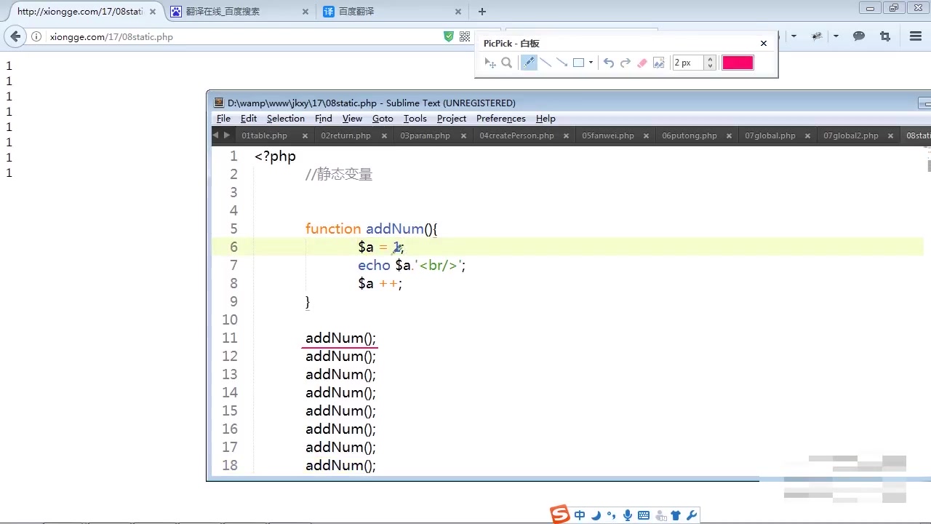Screen dimensions: 931x524
Task: Open the pink pen color swatch
Action: tap(738, 63)
